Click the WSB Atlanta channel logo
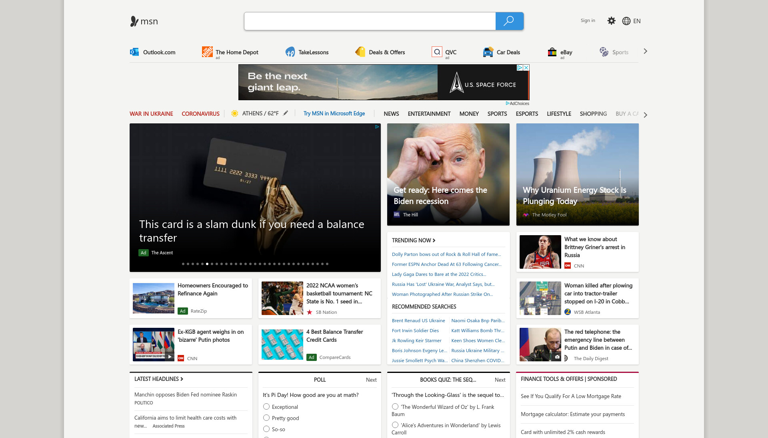768x438 pixels. click(x=568, y=312)
